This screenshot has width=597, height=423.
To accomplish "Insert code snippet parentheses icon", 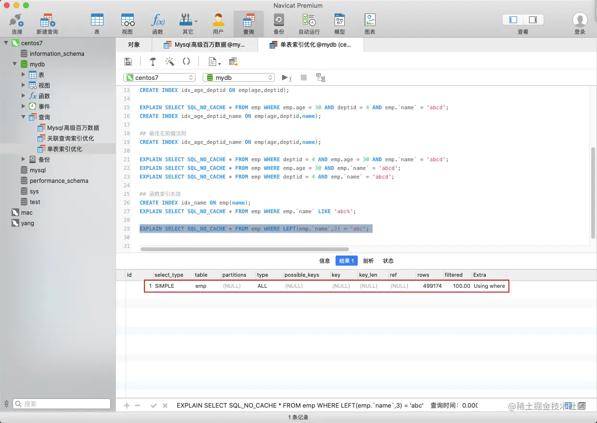I will 186,62.
